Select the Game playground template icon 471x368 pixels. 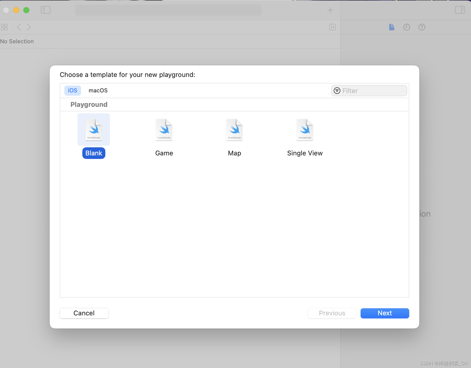pyautogui.click(x=164, y=130)
